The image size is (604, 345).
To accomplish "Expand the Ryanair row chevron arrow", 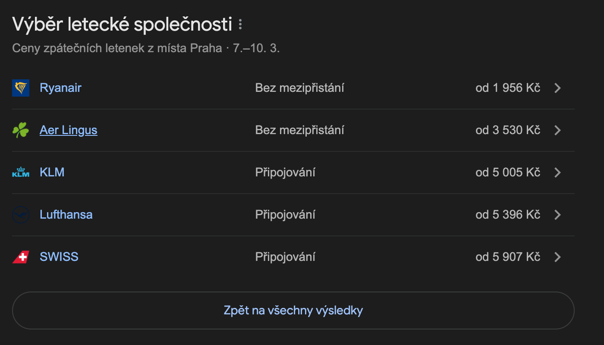I will pyautogui.click(x=557, y=88).
